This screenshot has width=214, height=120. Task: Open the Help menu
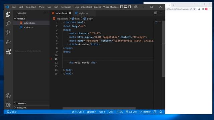tap(76, 7)
